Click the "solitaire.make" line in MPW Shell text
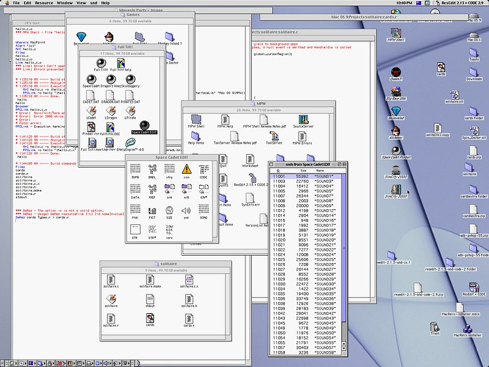 click(28, 190)
